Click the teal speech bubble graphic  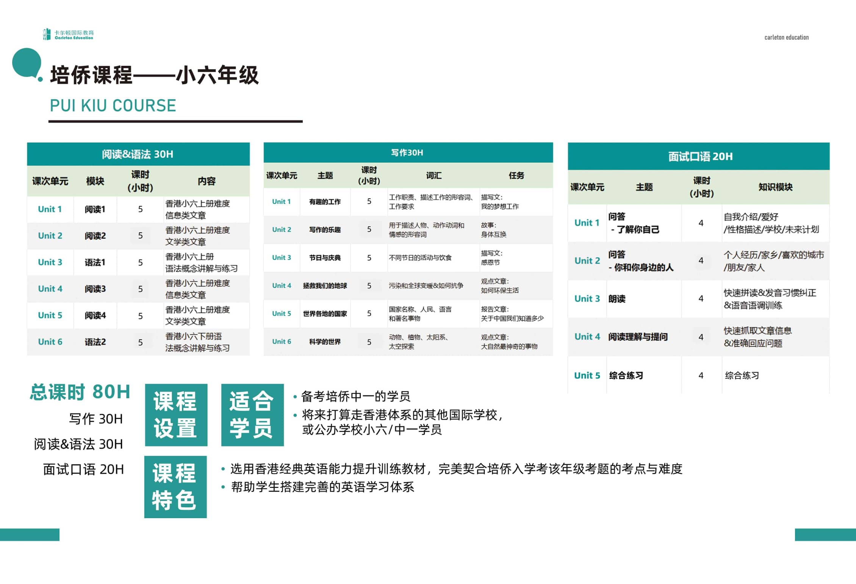tap(27, 64)
